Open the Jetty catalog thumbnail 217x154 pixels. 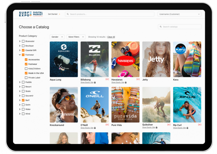(x=156, y=59)
